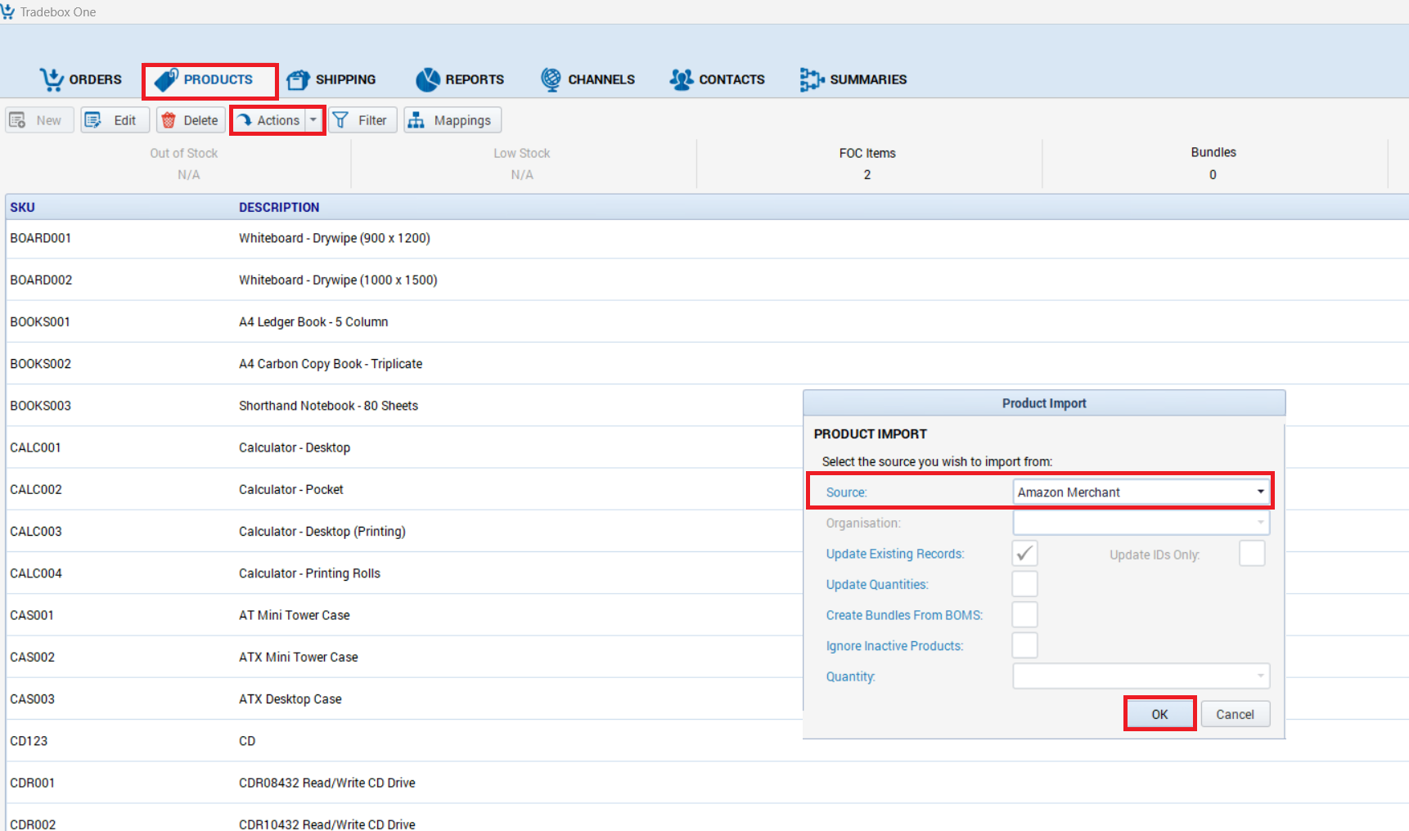The height and width of the screenshot is (831, 1409).
Task: Open the Source dropdown showing Amazon Merchant
Action: point(1141,492)
